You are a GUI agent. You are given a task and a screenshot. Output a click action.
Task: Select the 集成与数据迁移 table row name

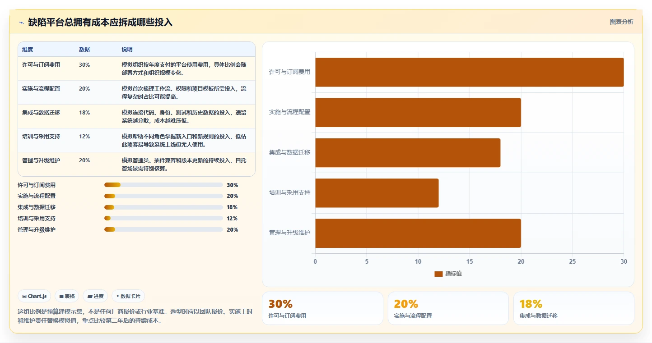[41, 113]
